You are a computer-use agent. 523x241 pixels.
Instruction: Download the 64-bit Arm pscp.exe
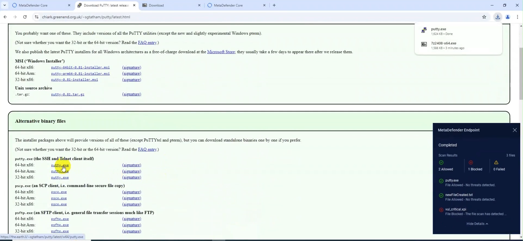click(59, 198)
